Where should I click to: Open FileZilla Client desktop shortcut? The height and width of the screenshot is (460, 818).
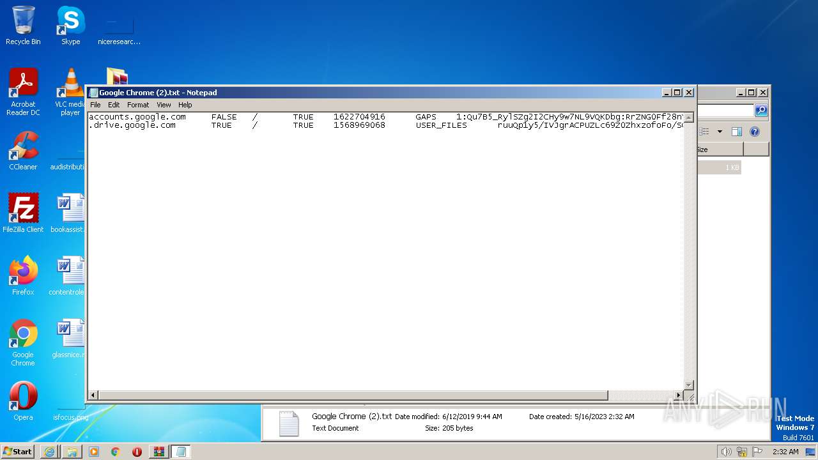pos(23,213)
